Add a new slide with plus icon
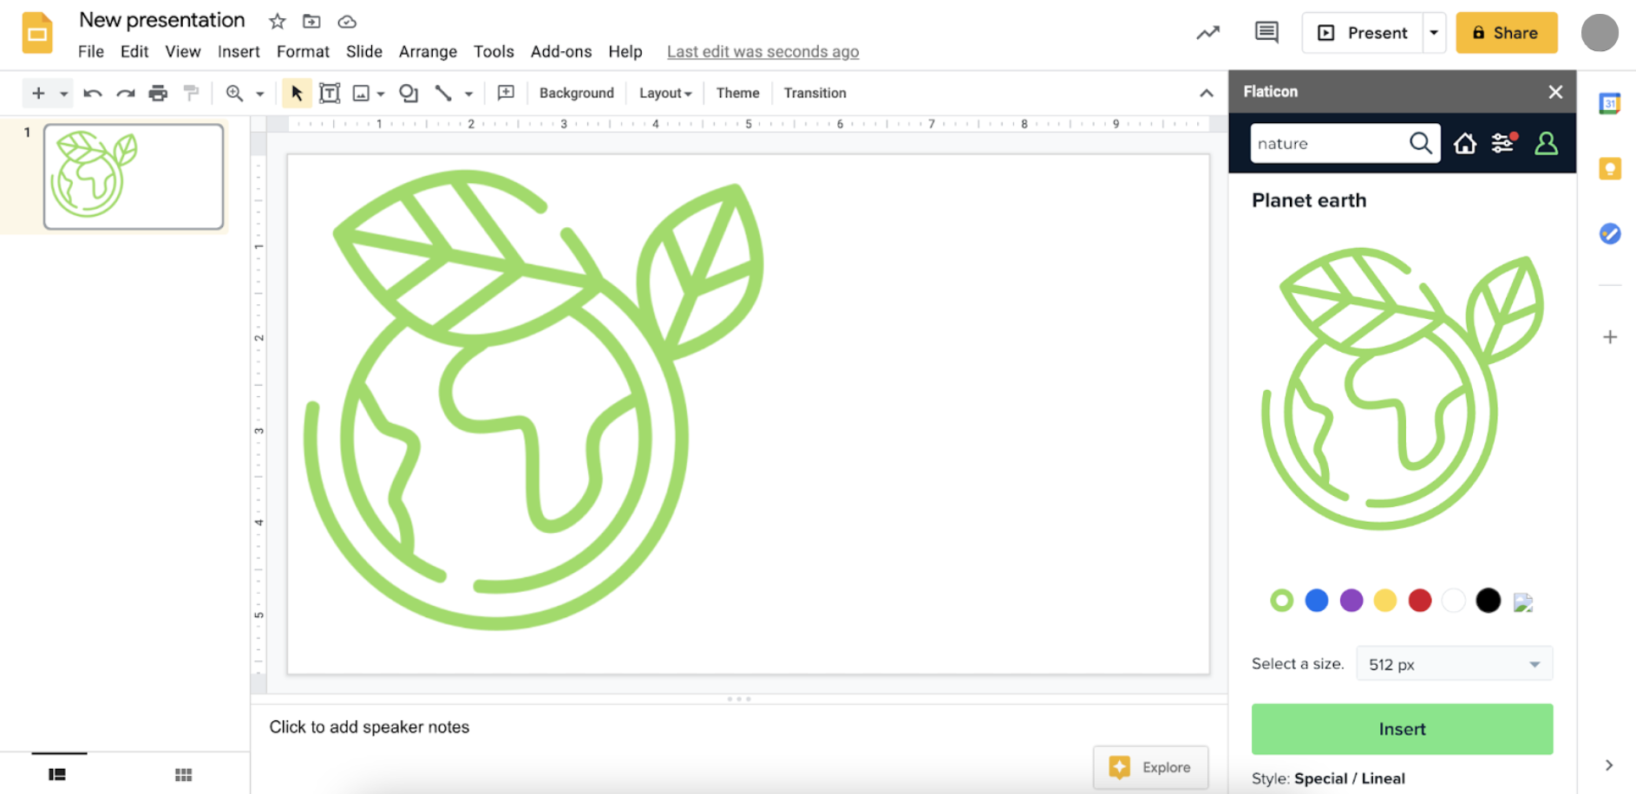The image size is (1636, 794). pos(38,93)
